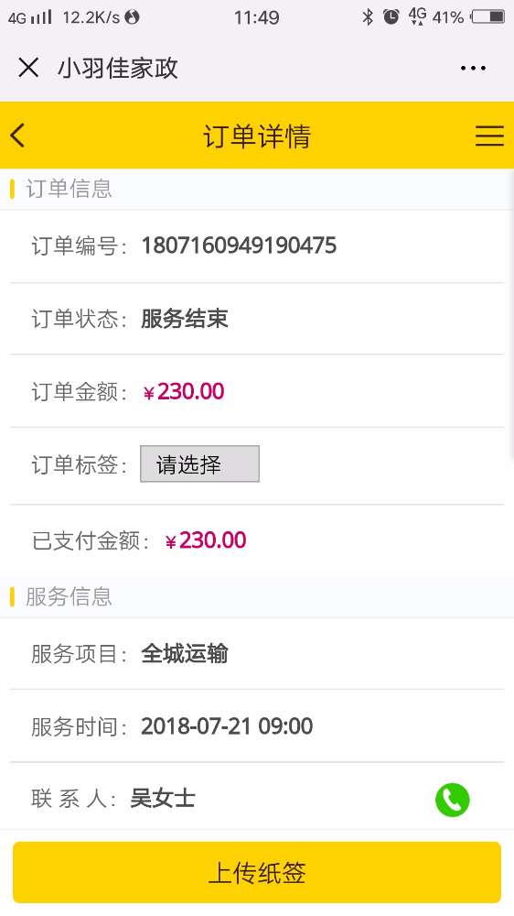Tap the 服务结束 order status text
This screenshot has height=916, width=514.
[x=185, y=319]
